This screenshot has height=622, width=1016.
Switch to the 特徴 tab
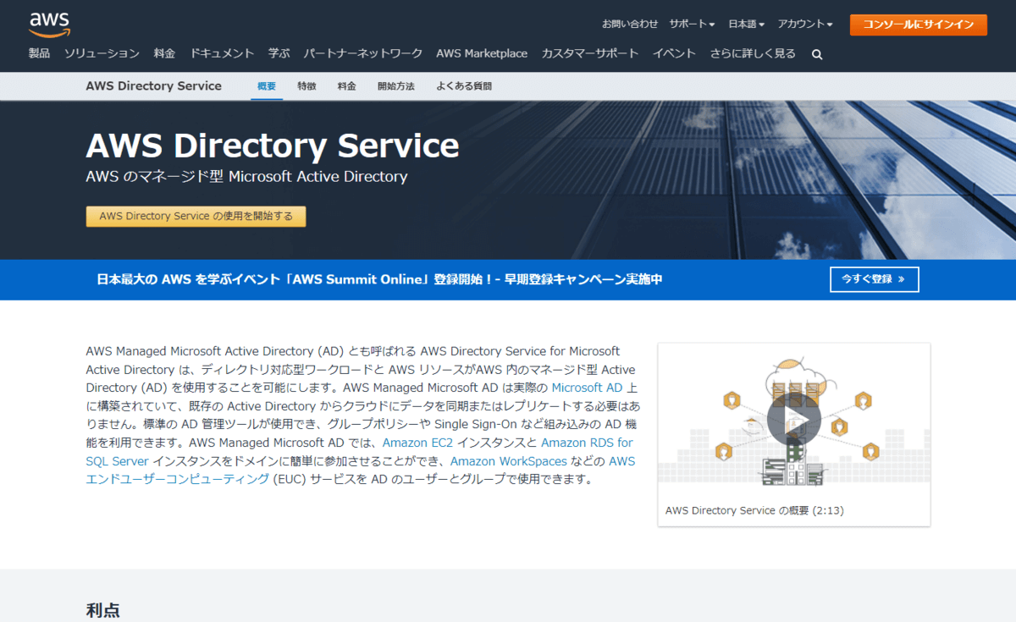click(x=306, y=86)
